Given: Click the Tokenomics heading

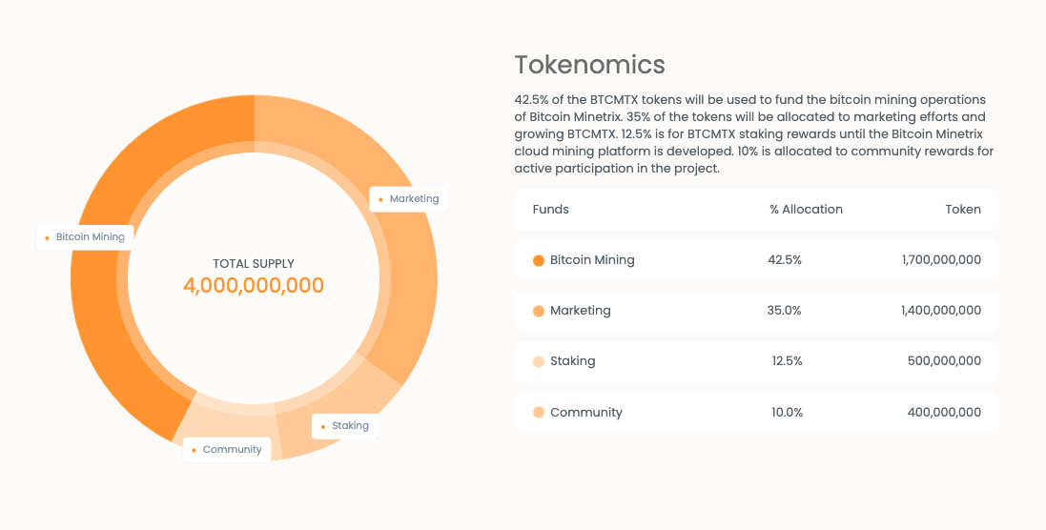Looking at the screenshot, I should tap(589, 65).
